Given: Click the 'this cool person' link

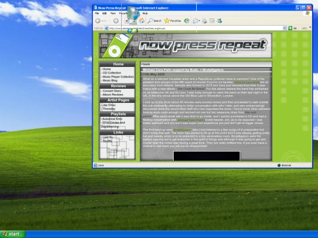Looking at the screenshot, I should 250,112.
